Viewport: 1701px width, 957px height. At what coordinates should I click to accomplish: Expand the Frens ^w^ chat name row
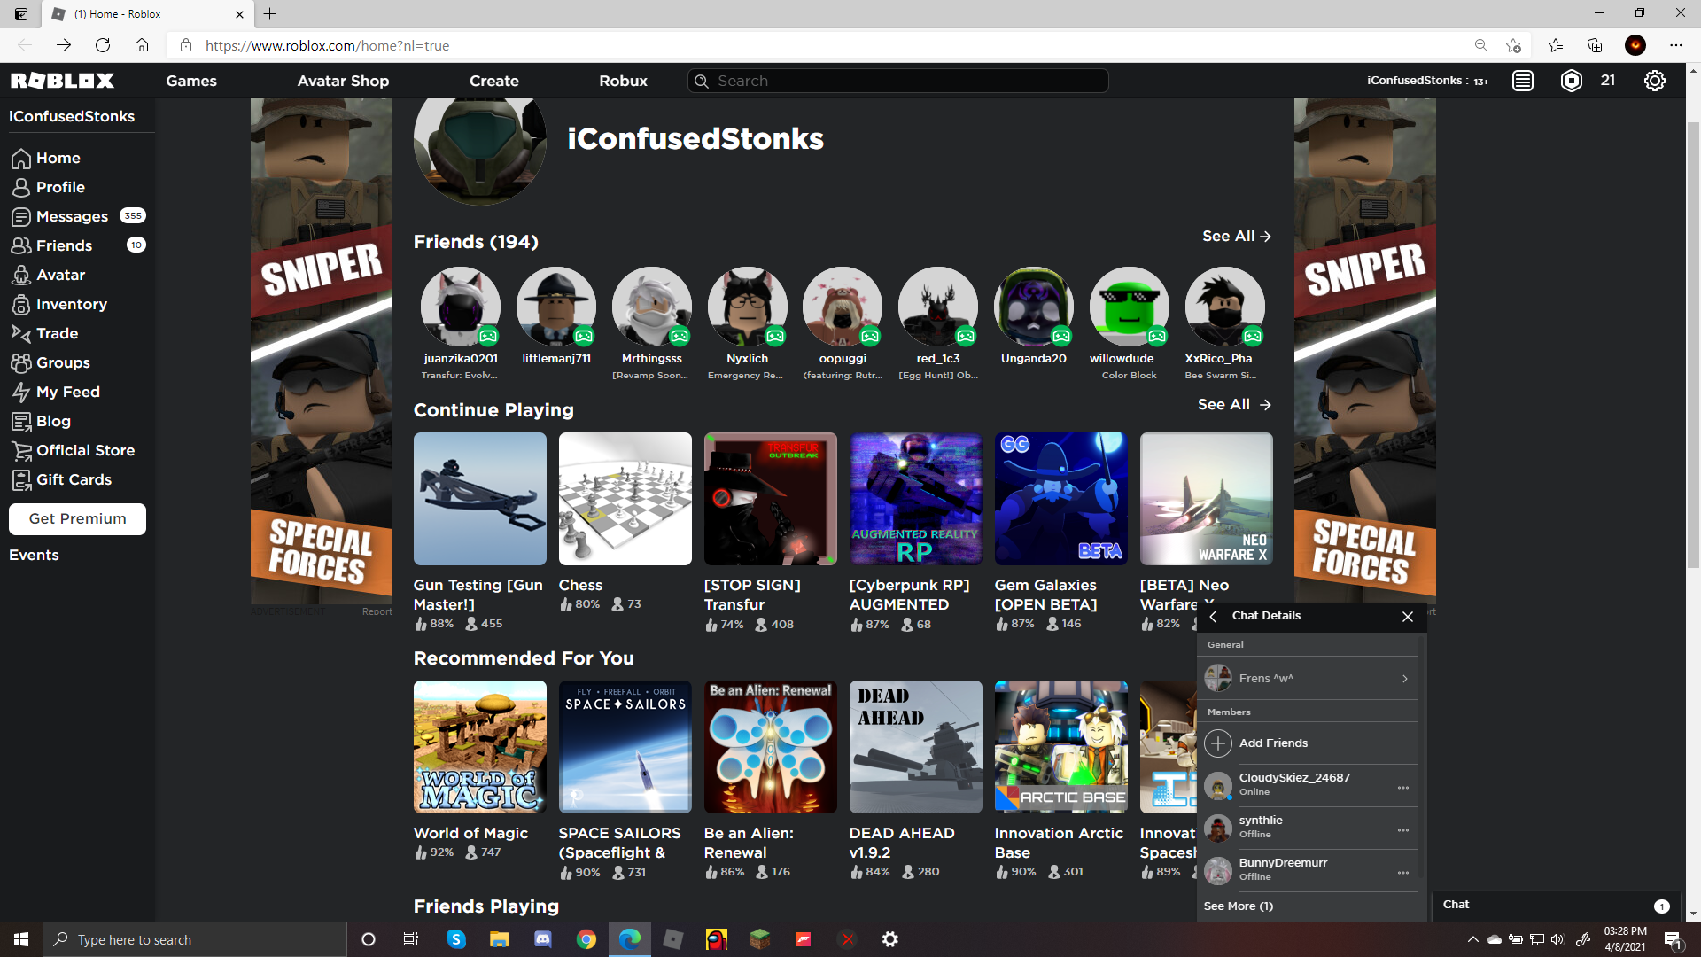point(1308,678)
